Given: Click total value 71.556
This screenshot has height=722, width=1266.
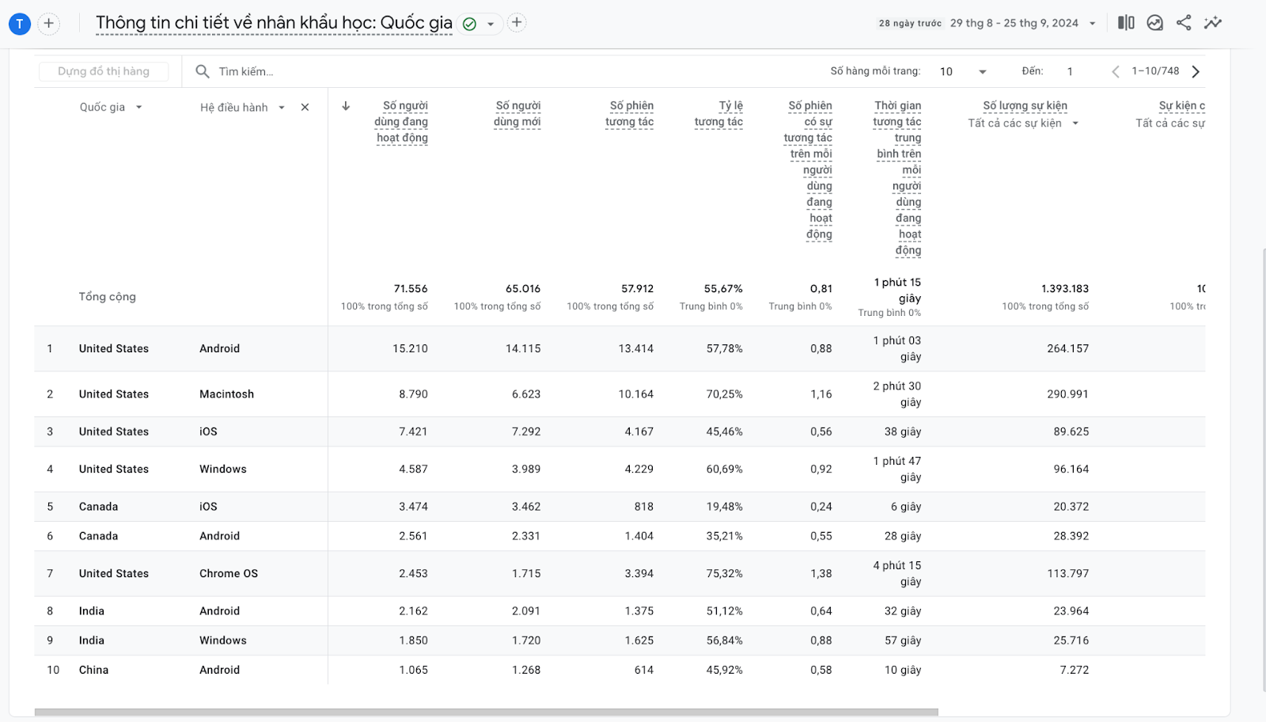Looking at the screenshot, I should pyautogui.click(x=411, y=288).
